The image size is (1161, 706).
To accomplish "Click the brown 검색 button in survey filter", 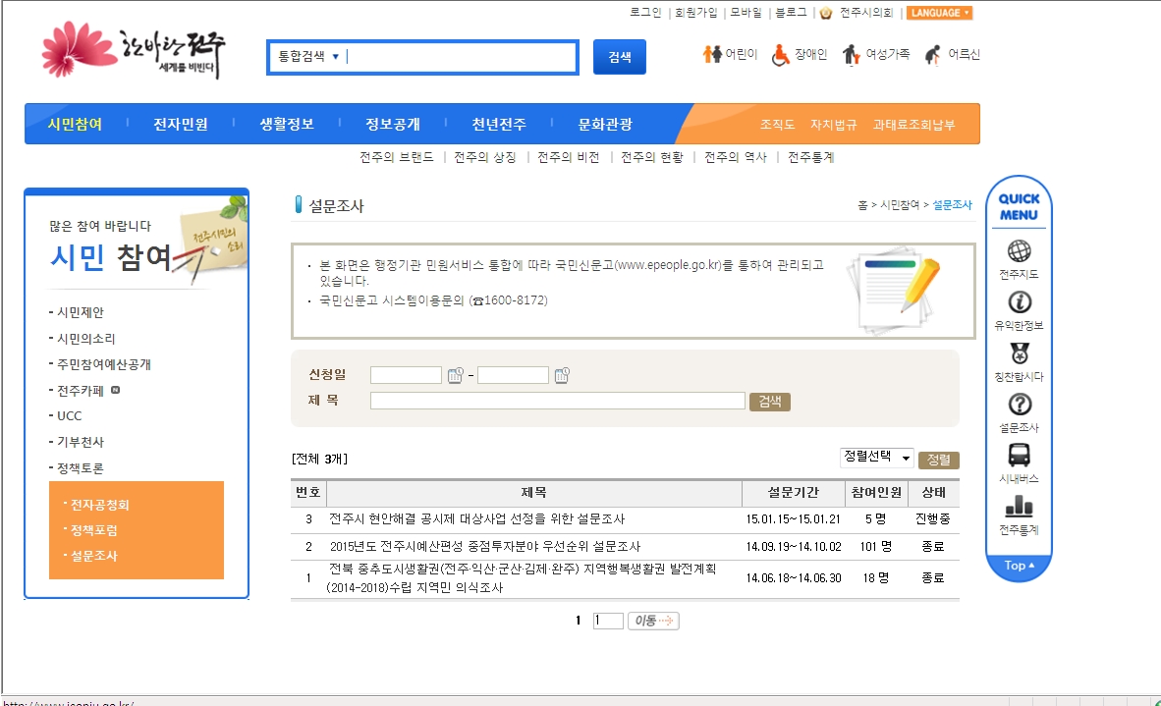I will [x=770, y=401].
